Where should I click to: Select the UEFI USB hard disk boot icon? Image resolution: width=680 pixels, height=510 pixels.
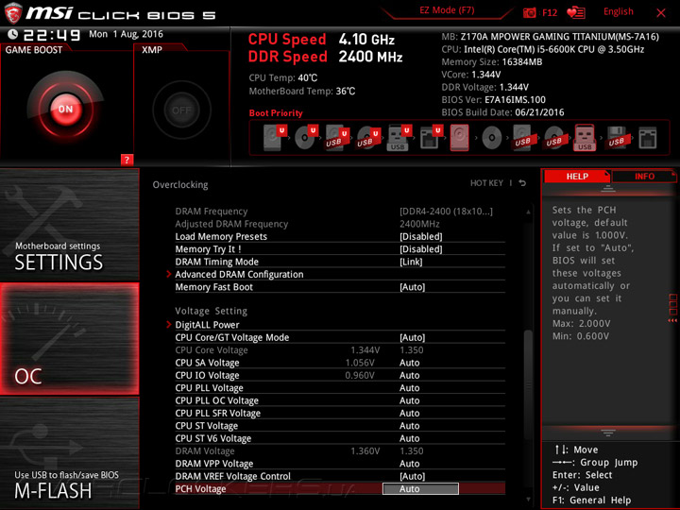[x=337, y=138]
